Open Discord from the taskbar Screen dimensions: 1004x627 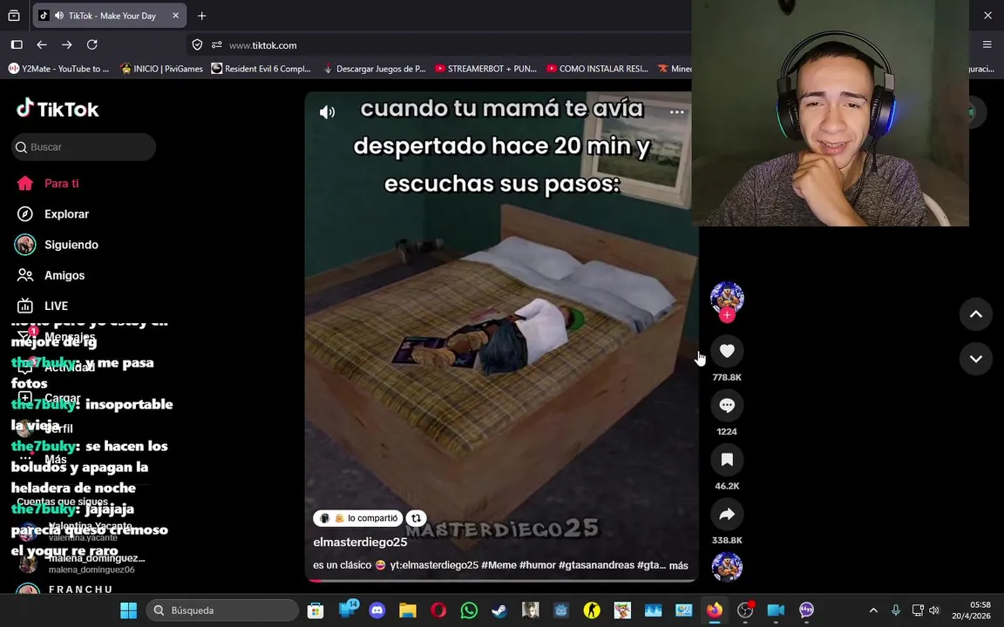[x=377, y=610]
